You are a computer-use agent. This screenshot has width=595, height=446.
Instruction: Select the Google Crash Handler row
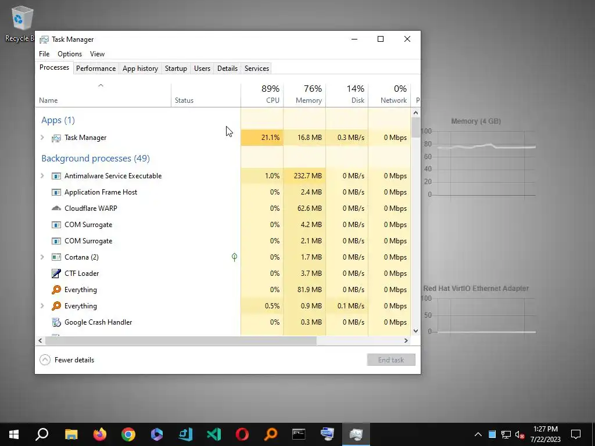click(223, 322)
